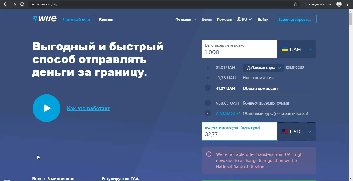
Task: Expand the Функции menu
Action: (186, 19)
